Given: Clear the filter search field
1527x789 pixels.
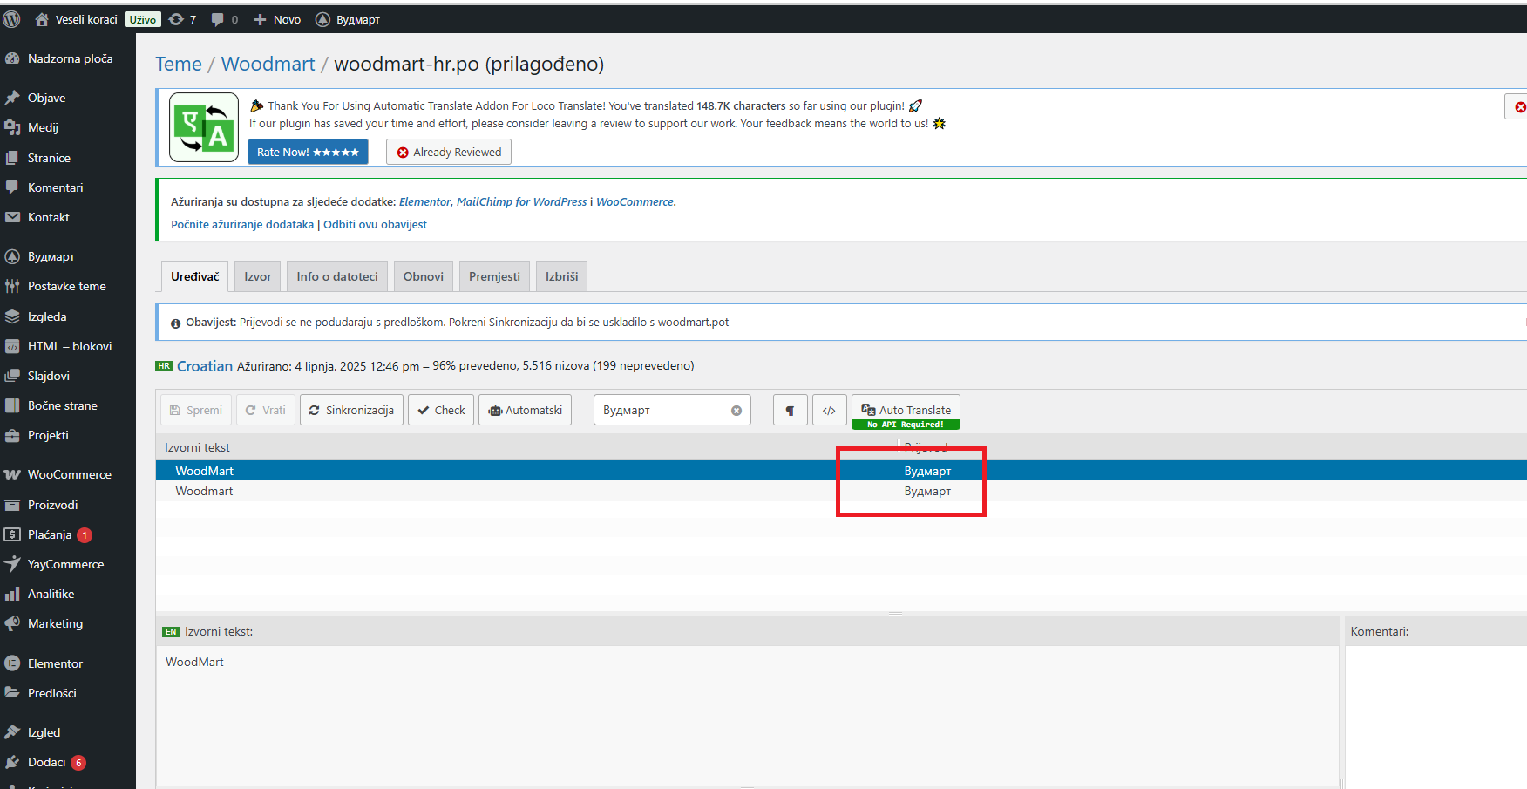Looking at the screenshot, I should (x=736, y=411).
